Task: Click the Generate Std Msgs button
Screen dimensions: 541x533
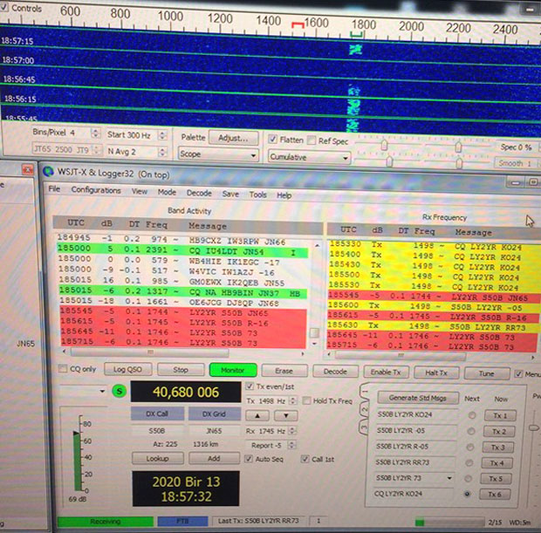Action: tap(418, 398)
